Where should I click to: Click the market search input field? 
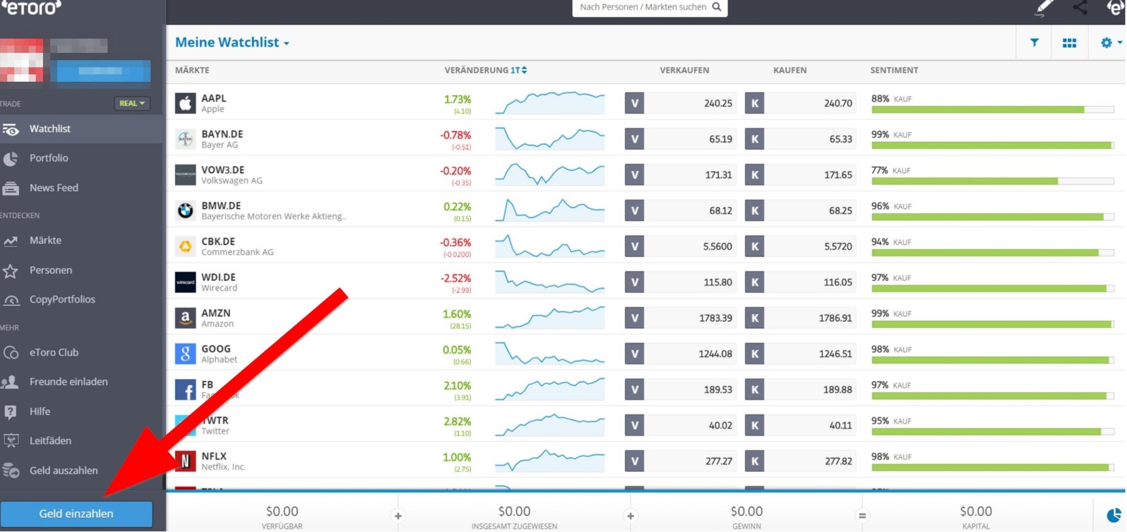pyautogui.click(x=642, y=7)
